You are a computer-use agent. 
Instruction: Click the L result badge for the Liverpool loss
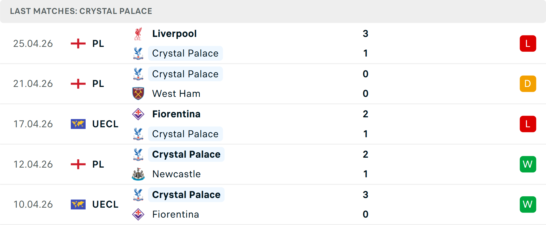[528, 43]
